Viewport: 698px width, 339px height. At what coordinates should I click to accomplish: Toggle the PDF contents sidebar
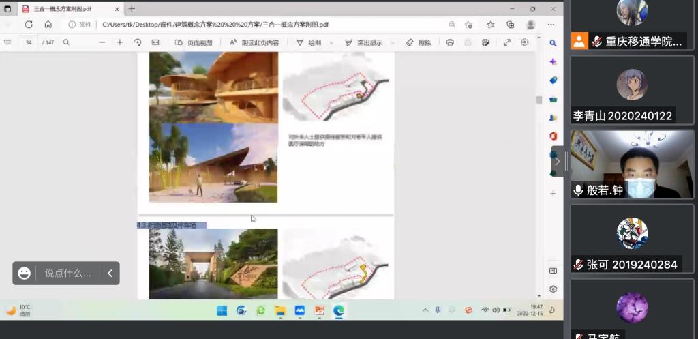click(7, 42)
